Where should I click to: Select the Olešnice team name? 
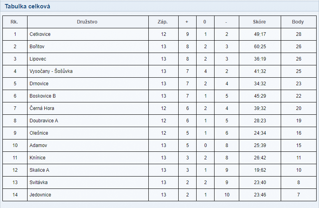(39, 133)
